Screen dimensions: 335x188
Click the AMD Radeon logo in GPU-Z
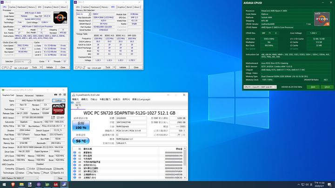point(59,109)
